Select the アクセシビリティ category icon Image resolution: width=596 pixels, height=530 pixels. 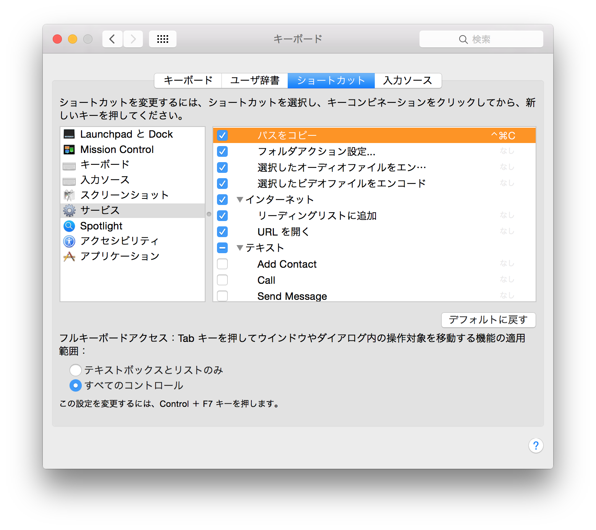[69, 241]
